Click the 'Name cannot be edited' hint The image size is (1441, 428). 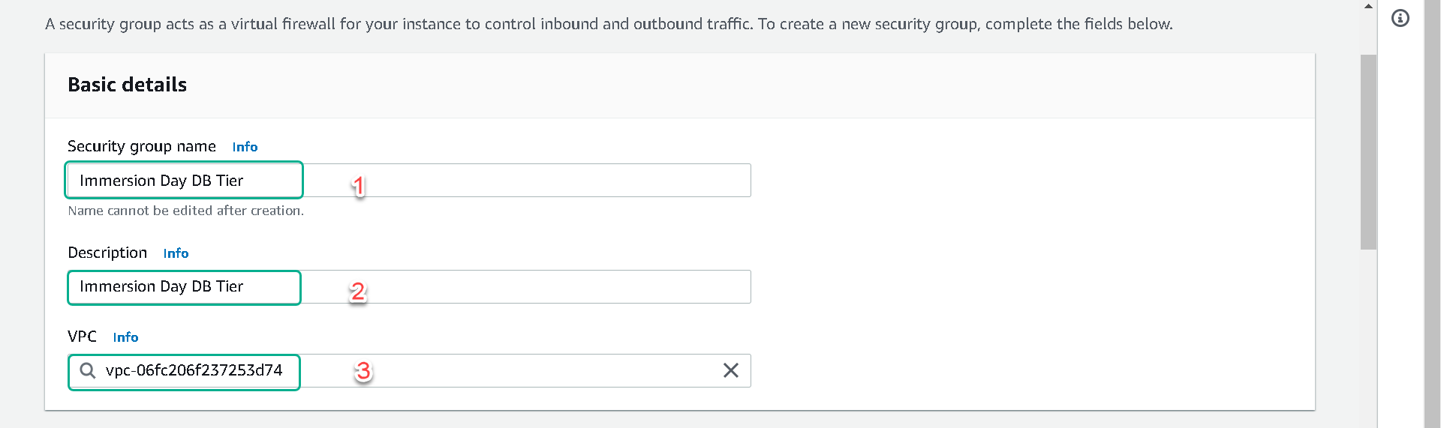185,211
